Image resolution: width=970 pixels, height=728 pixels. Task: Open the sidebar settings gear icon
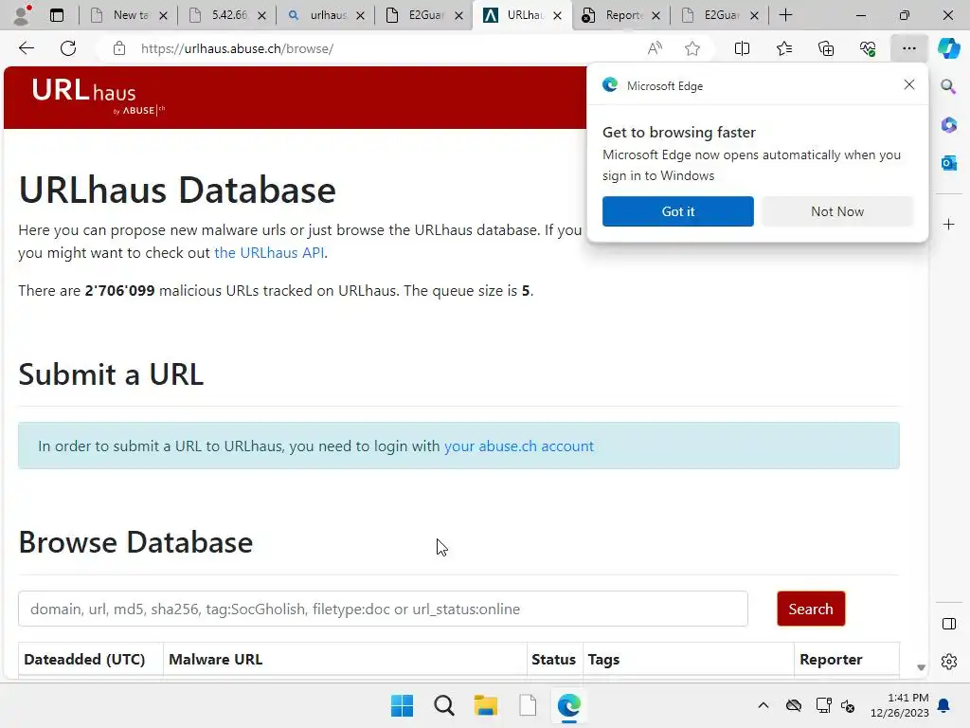(x=948, y=662)
